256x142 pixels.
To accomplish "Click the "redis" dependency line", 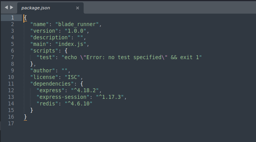I will point(64,103).
